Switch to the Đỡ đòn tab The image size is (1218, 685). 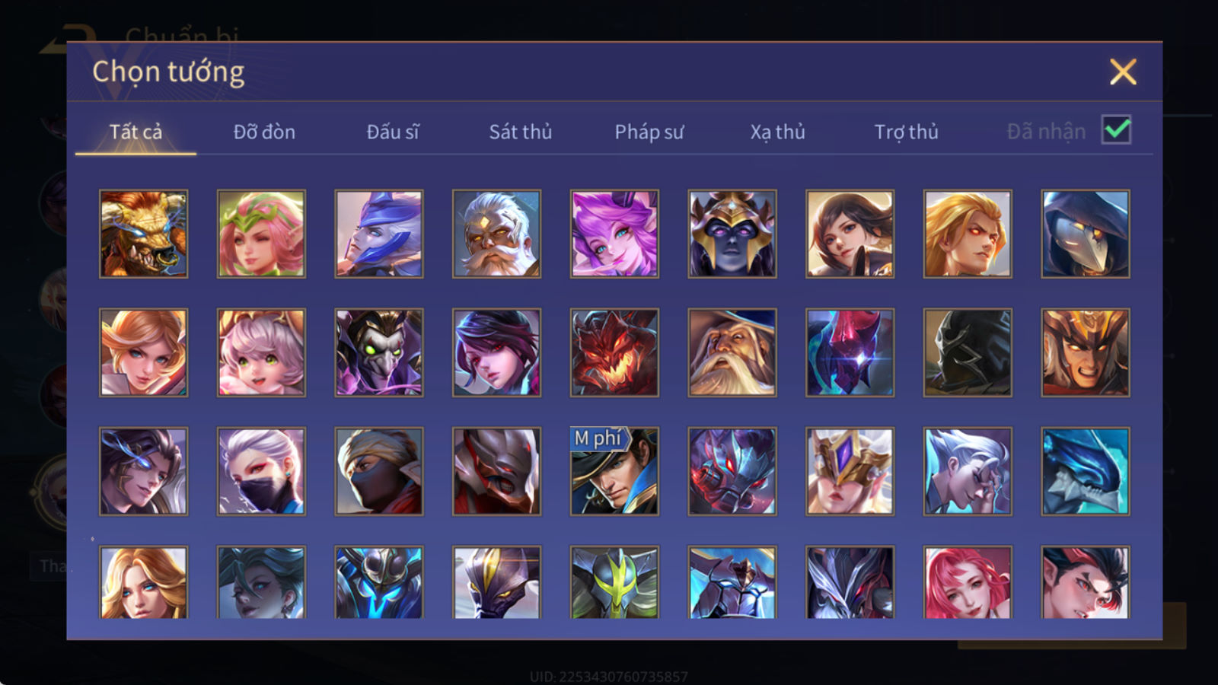(x=264, y=132)
